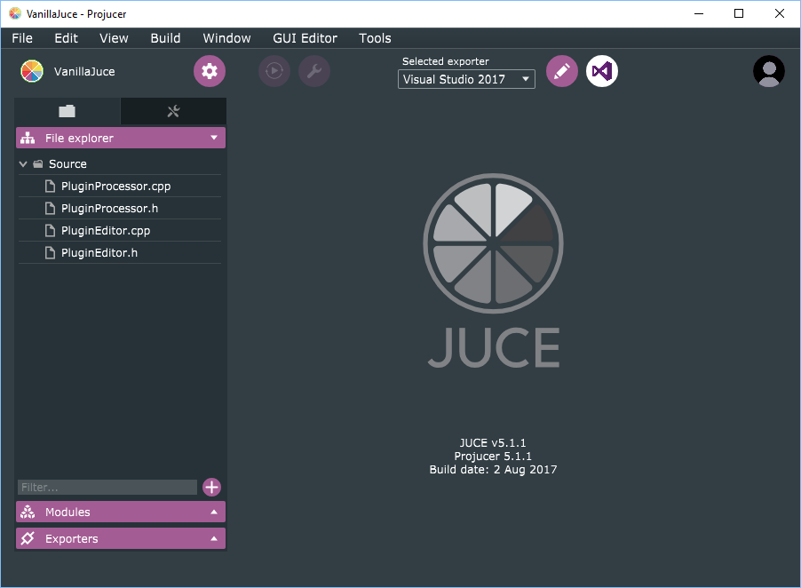Open the Selected exporter dropdown

466,79
